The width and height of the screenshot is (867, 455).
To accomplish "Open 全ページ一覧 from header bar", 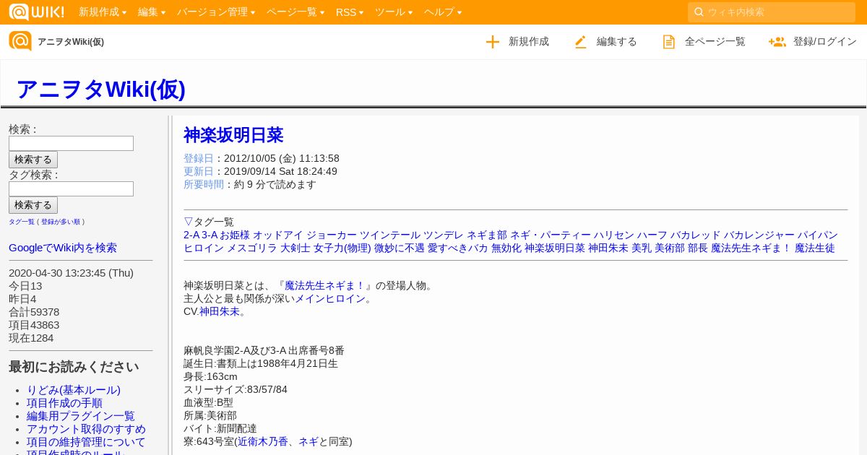I will (715, 42).
